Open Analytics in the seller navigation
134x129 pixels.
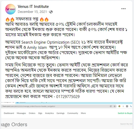pos(49,113)
